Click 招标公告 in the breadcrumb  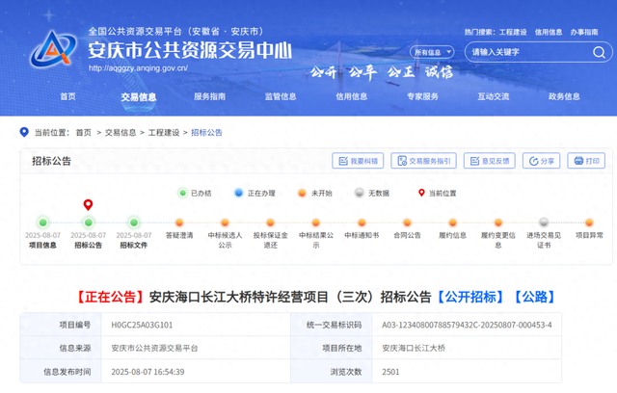pyautogui.click(x=206, y=133)
